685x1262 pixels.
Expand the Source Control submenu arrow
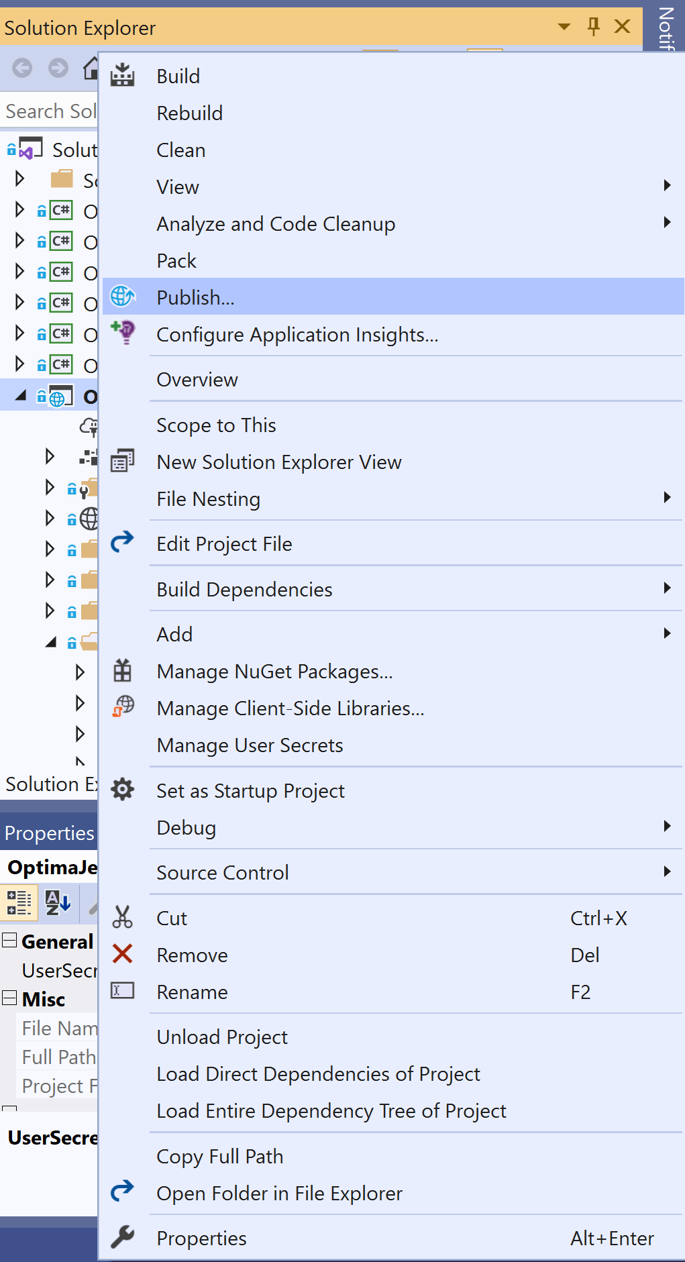[667, 871]
